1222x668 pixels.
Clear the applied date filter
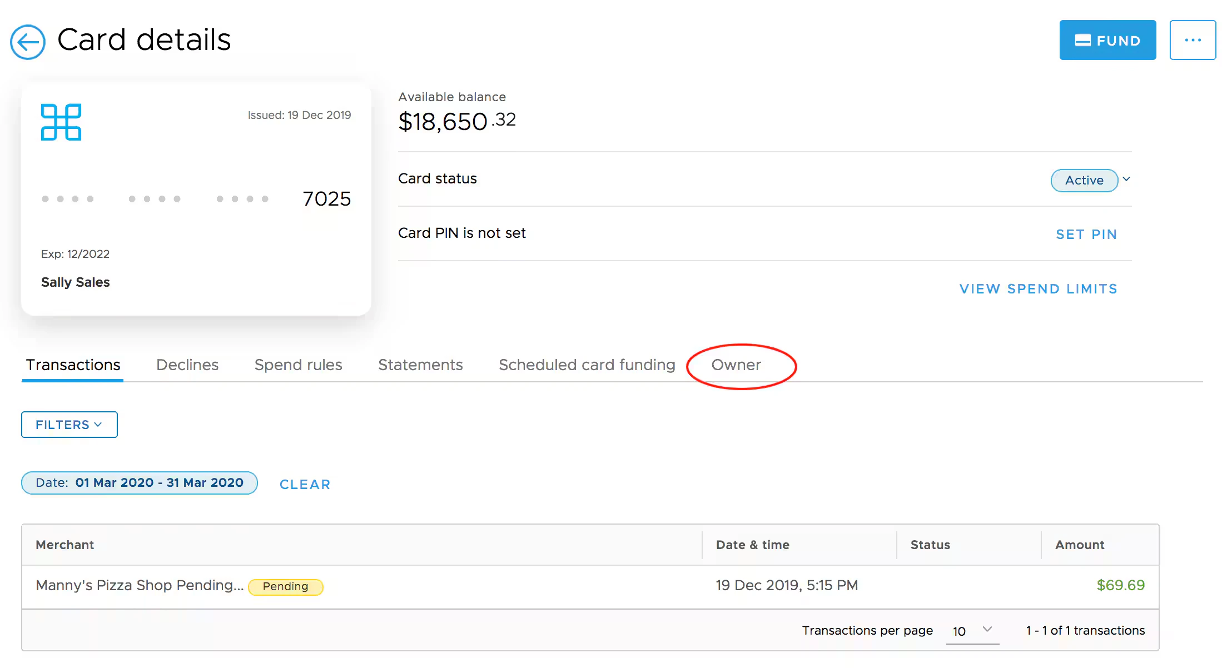tap(305, 484)
